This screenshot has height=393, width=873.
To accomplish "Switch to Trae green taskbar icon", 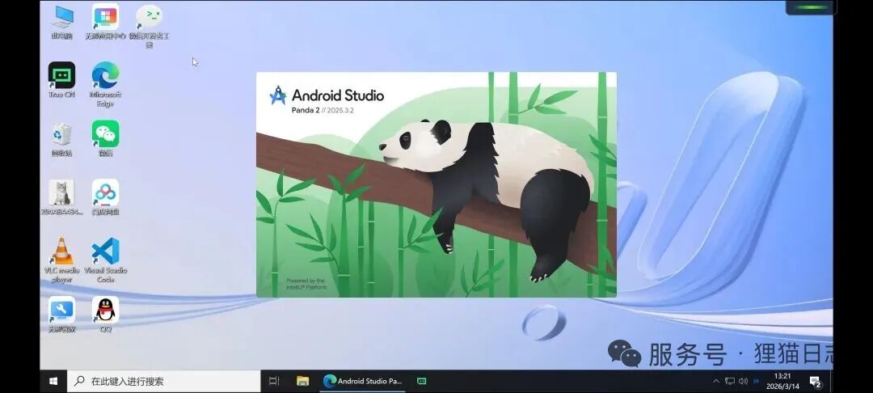I will [x=421, y=382].
